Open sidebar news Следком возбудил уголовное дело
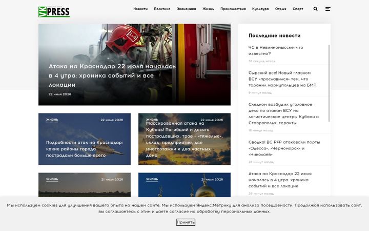The image size is (369, 231). click(283, 113)
